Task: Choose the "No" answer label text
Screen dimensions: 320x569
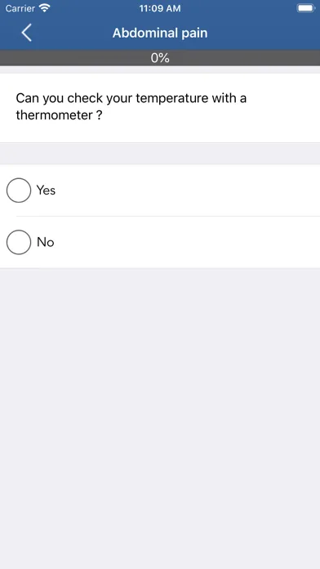Action: tap(45, 242)
